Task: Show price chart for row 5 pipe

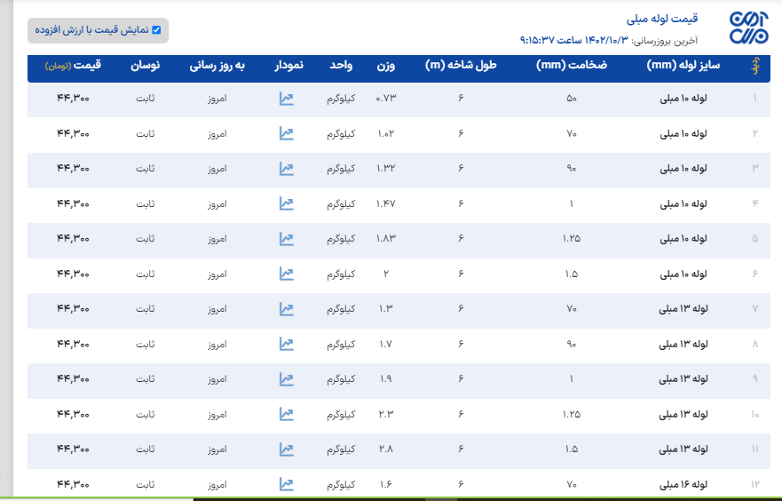Action: point(286,239)
